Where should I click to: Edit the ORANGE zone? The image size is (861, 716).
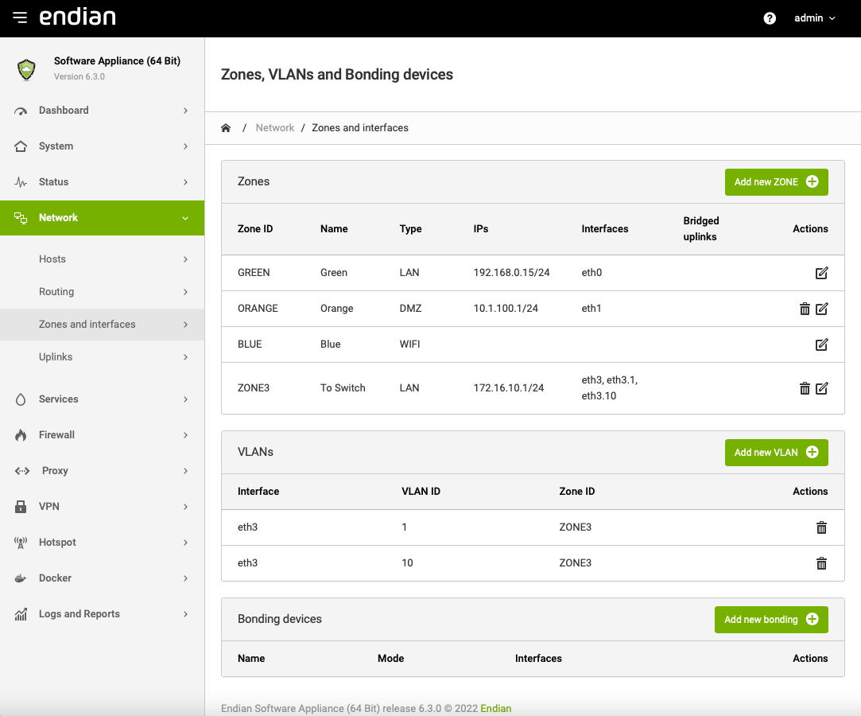pos(821,309)
